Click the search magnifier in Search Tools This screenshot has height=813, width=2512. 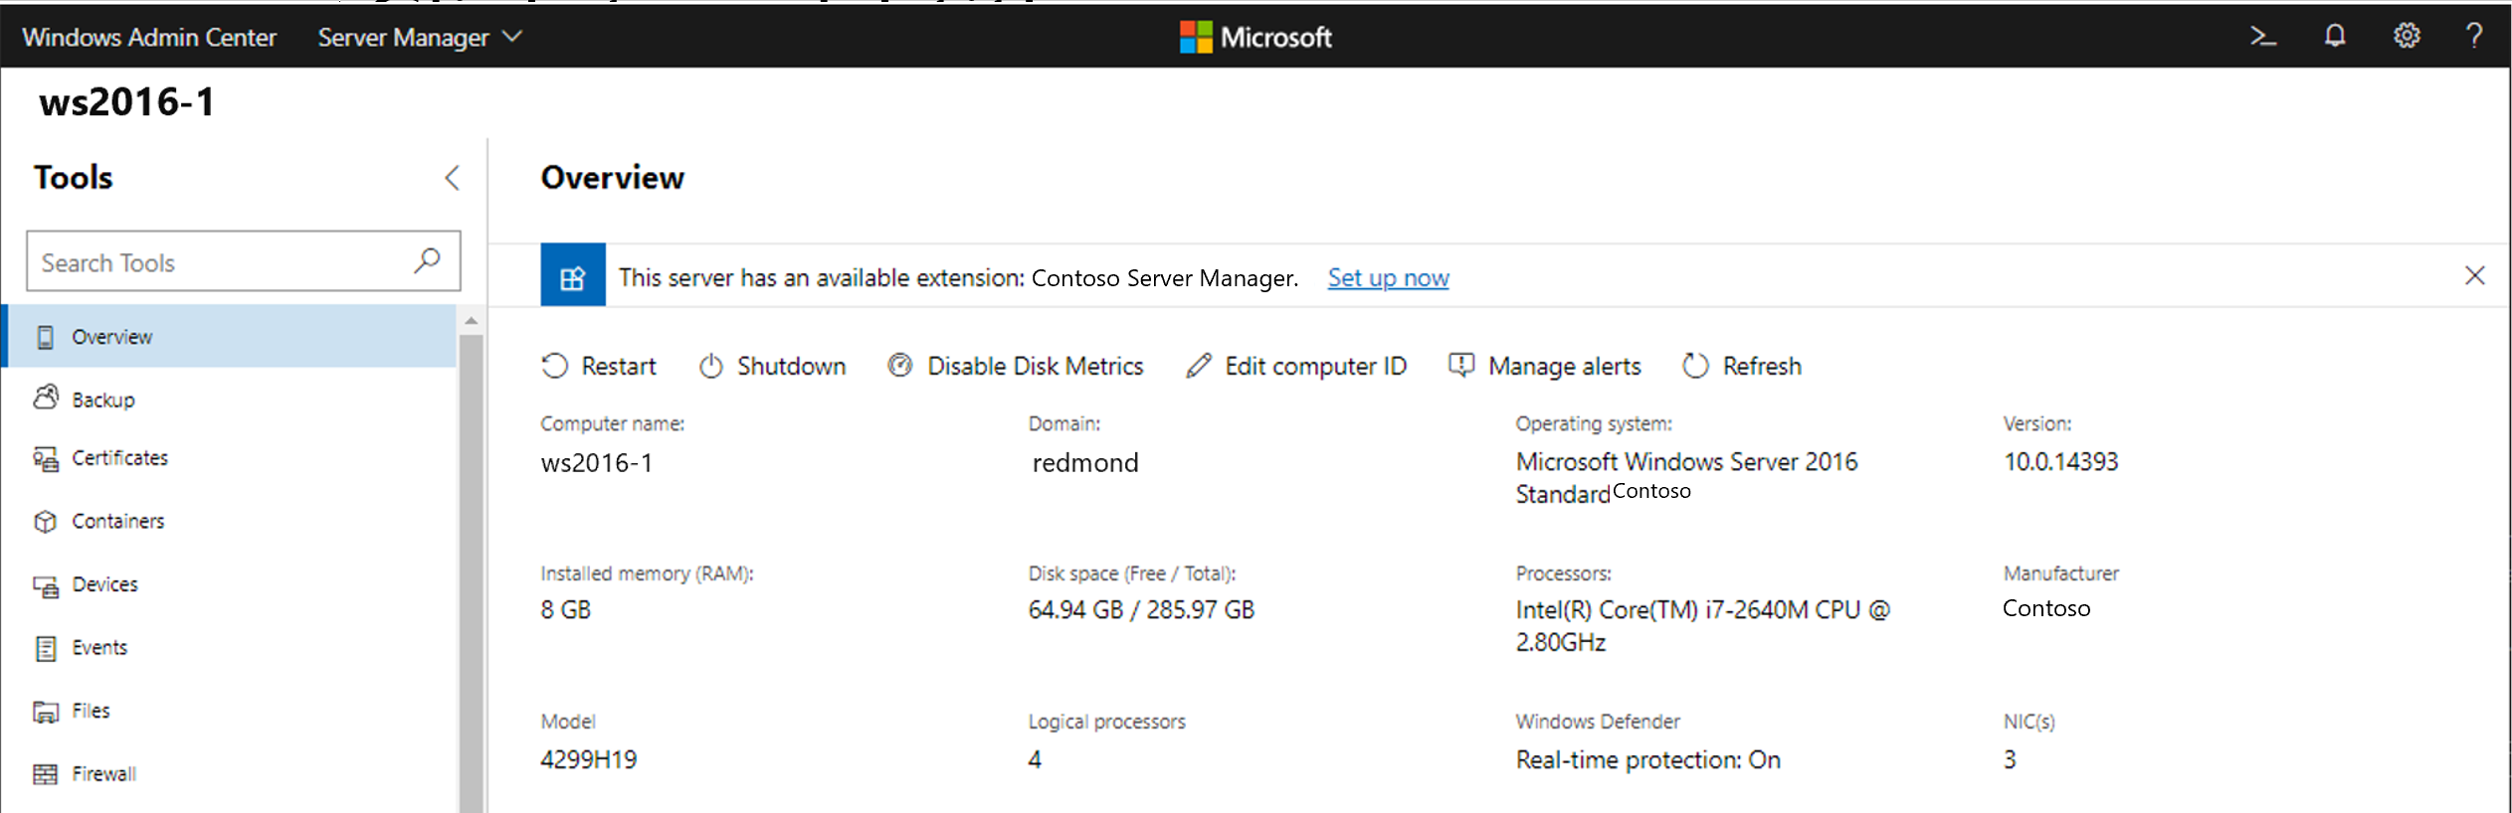[427, 261]
